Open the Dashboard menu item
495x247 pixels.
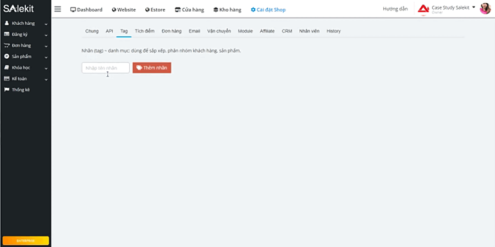click(x=86, y=10)
